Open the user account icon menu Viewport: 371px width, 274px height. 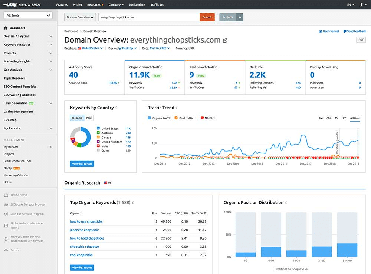pos(363,5)
